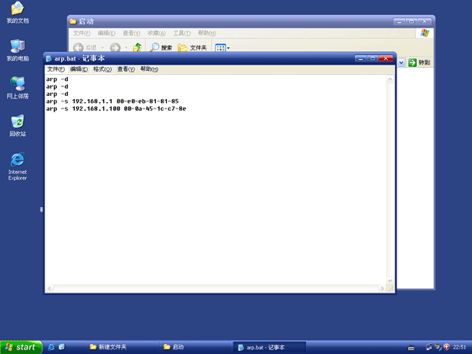
Task: Click Notepad horizontal scrollbar right arrow
Action: coord(382,289)
